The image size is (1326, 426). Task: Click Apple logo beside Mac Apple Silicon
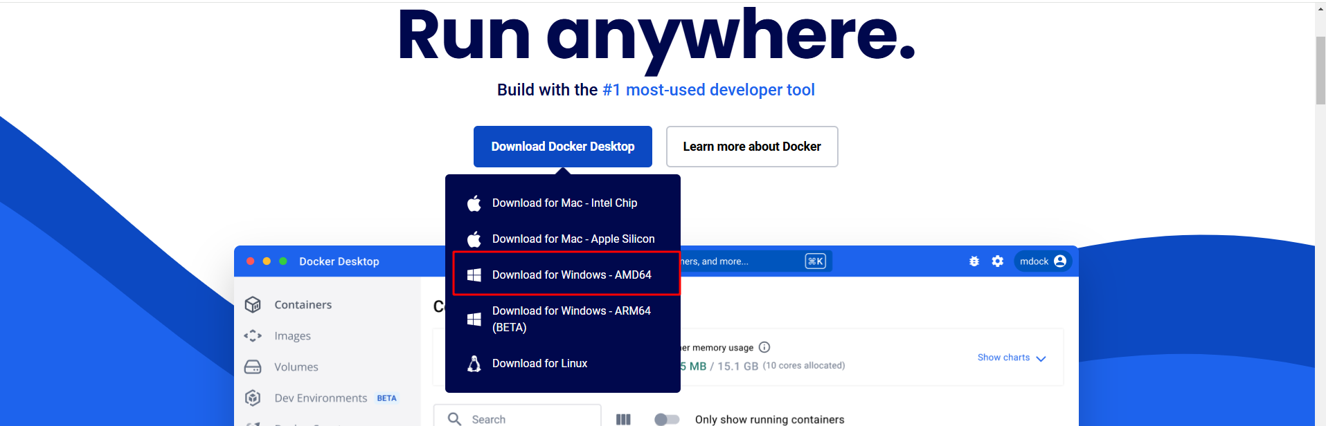click(x=474, y=239)
